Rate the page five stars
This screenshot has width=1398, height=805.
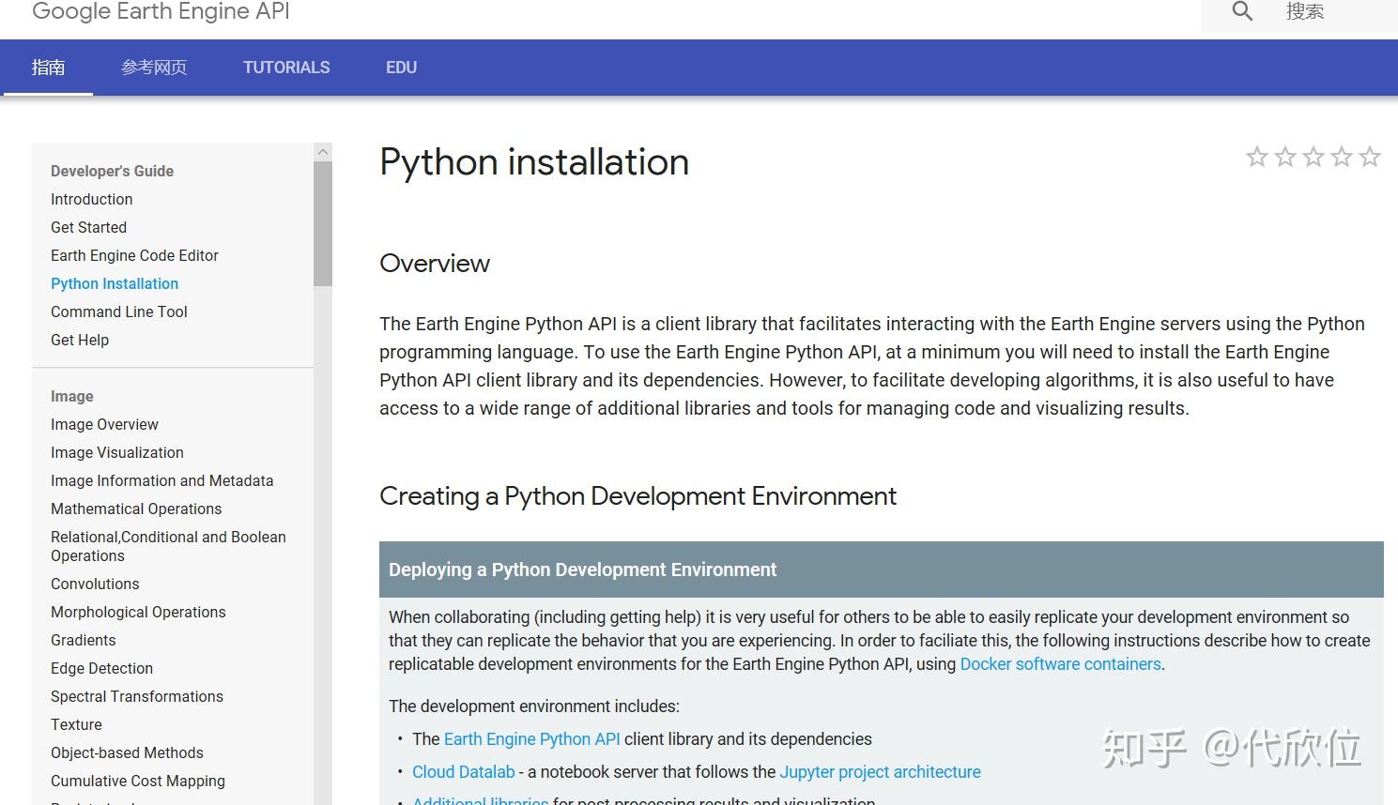pos(1370,157)
